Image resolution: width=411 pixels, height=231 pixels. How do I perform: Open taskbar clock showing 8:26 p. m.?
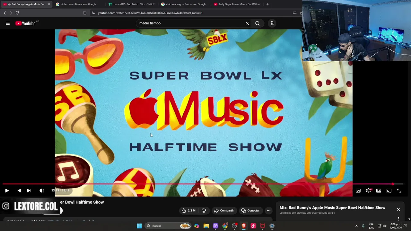click(x=396, y=226)
